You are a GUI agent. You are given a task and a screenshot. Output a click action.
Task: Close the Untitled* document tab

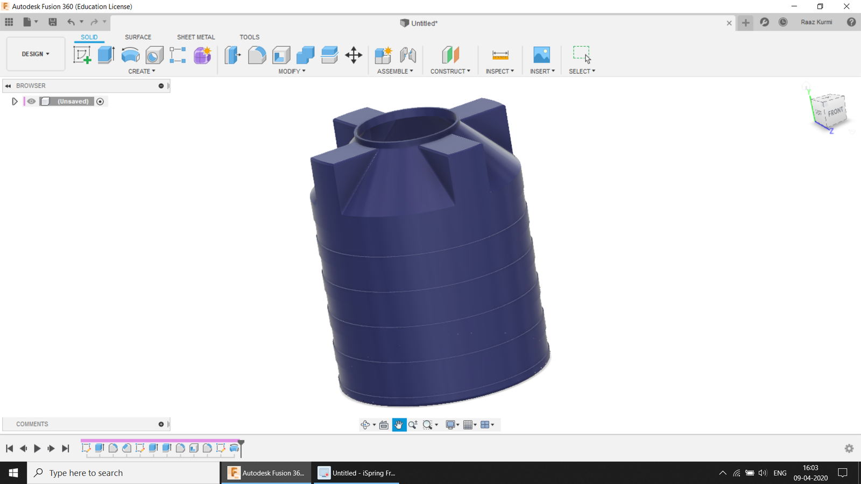(729, 23)
